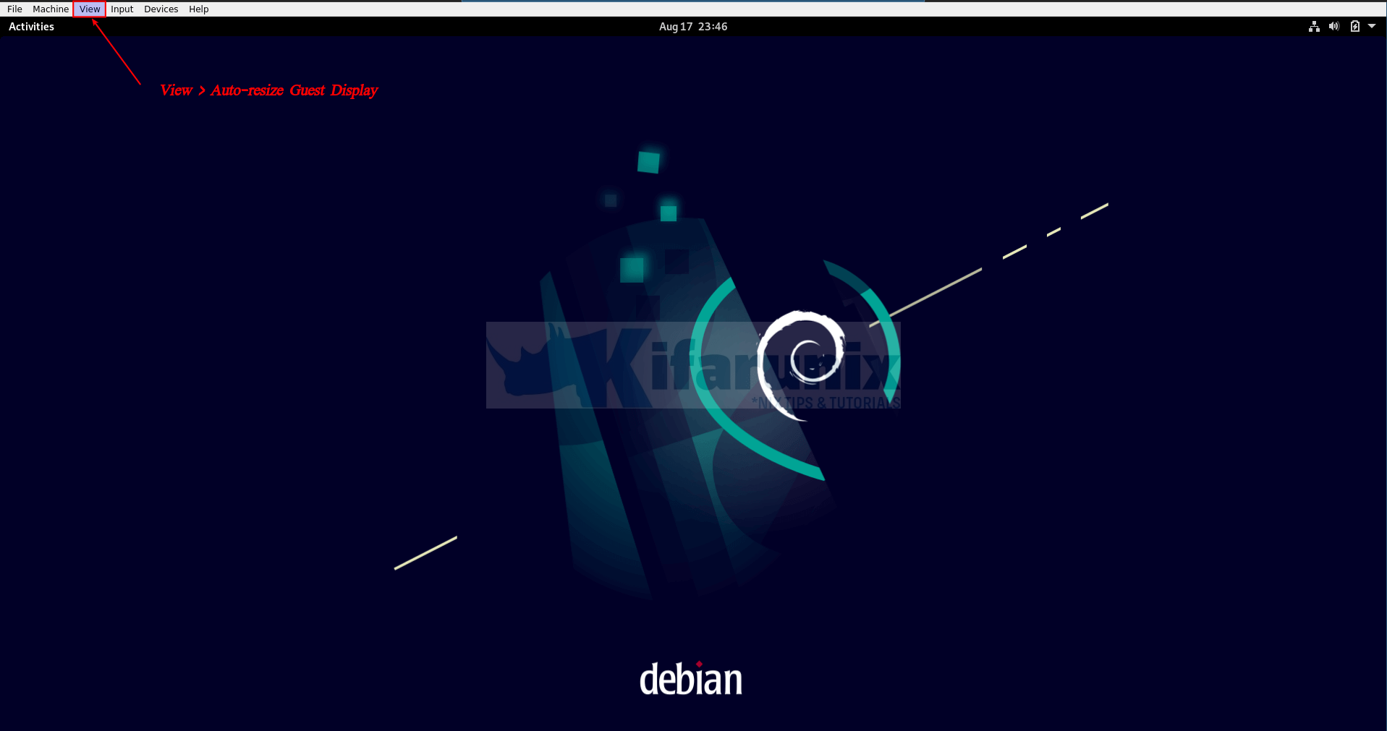Viewport: 1387px width, 731px height.
Task: Click the debian wordmark at the bottom
Action: pos(691,678)
